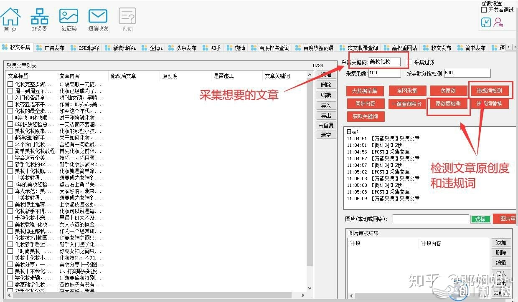This screenshot has height=302, width=518.
Task: Click 删除 beside the article list
Action: pos(326,85)
